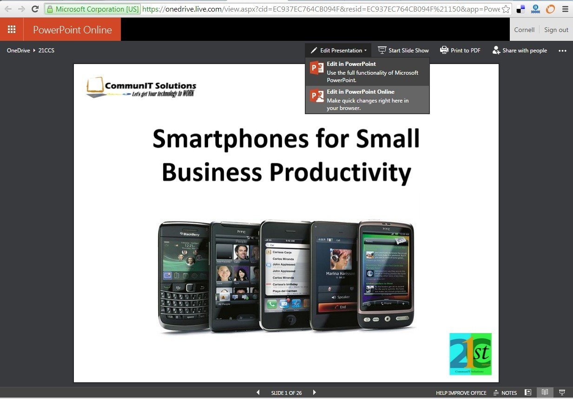Click Share with people label
Screen dimensions: 573x399
click(525, 50)
